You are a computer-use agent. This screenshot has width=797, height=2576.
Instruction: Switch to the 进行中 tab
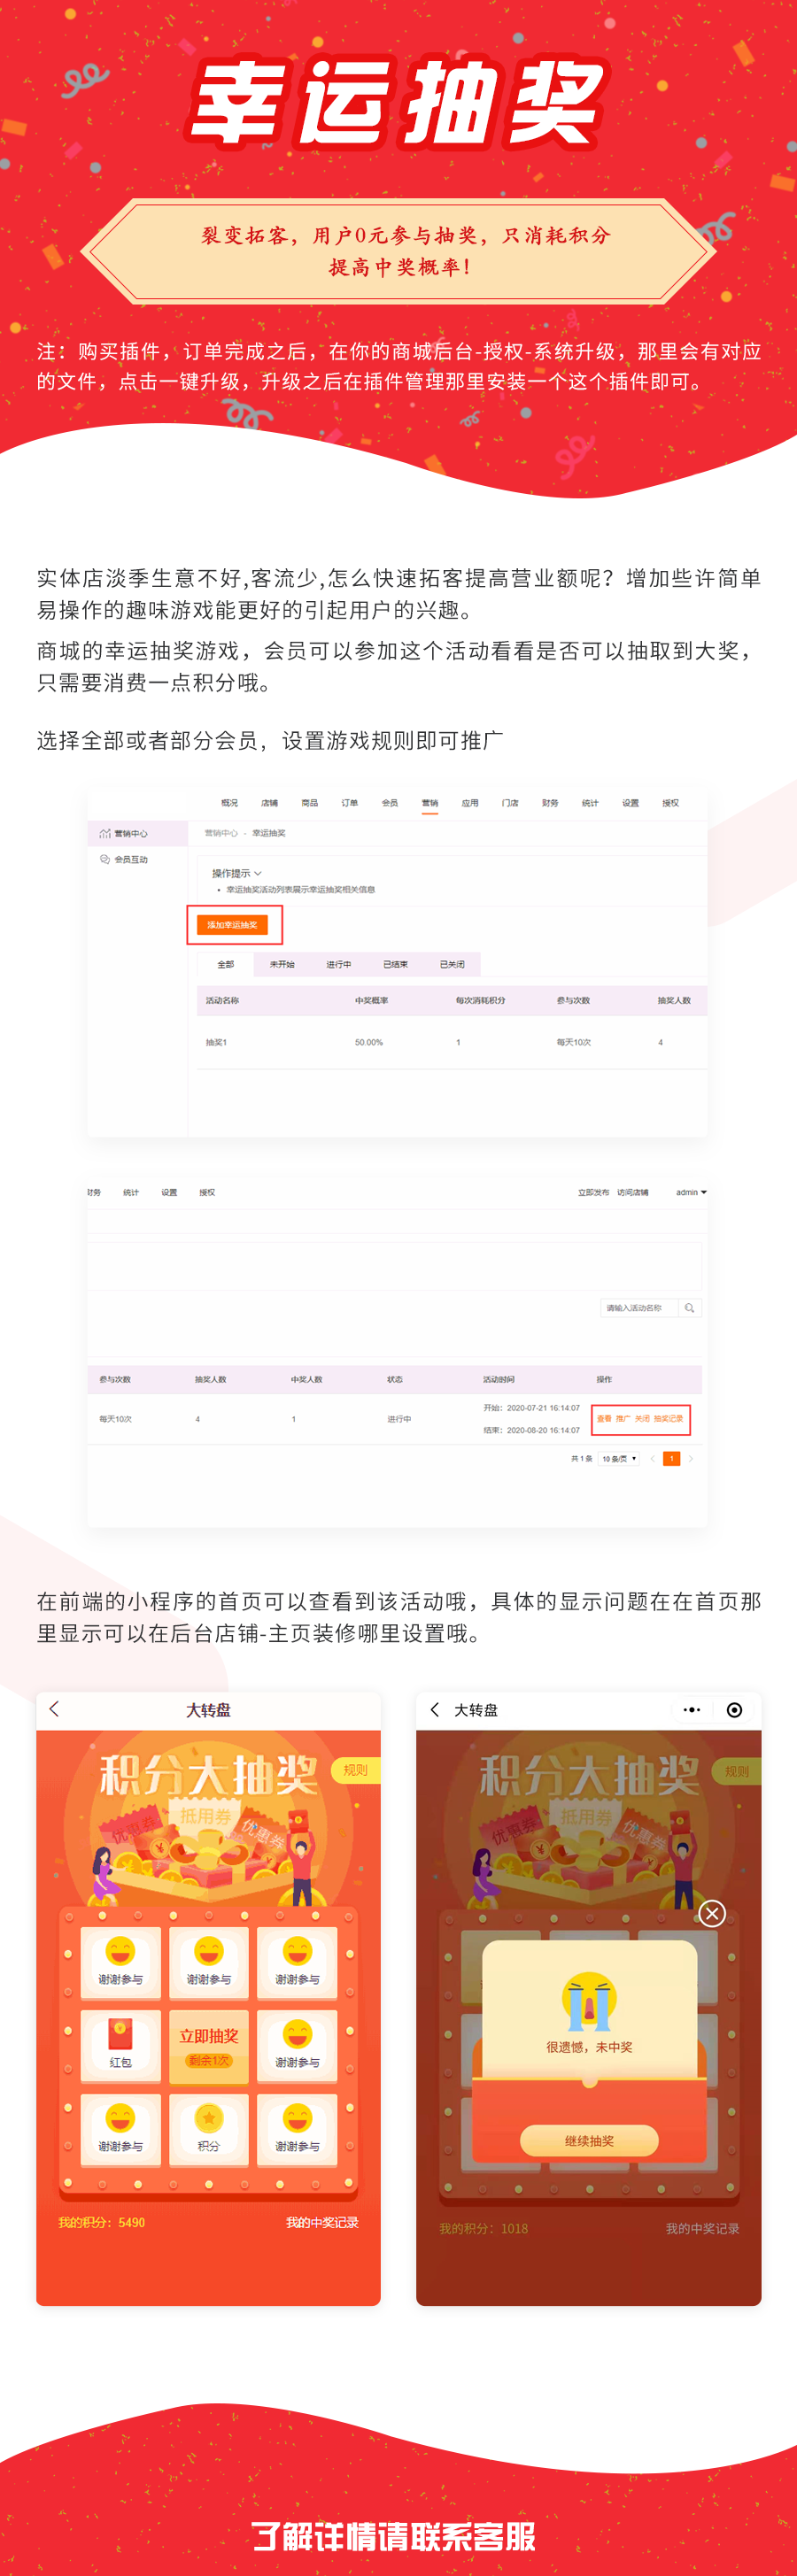(338, 964)
